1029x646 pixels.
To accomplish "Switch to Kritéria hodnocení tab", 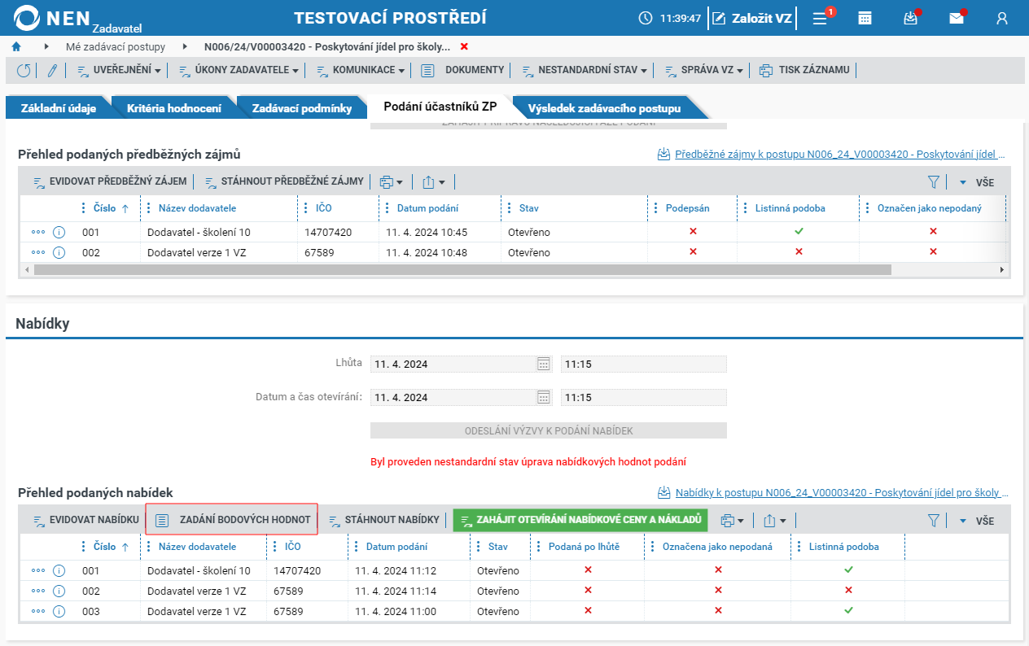I will coord(174,108).
